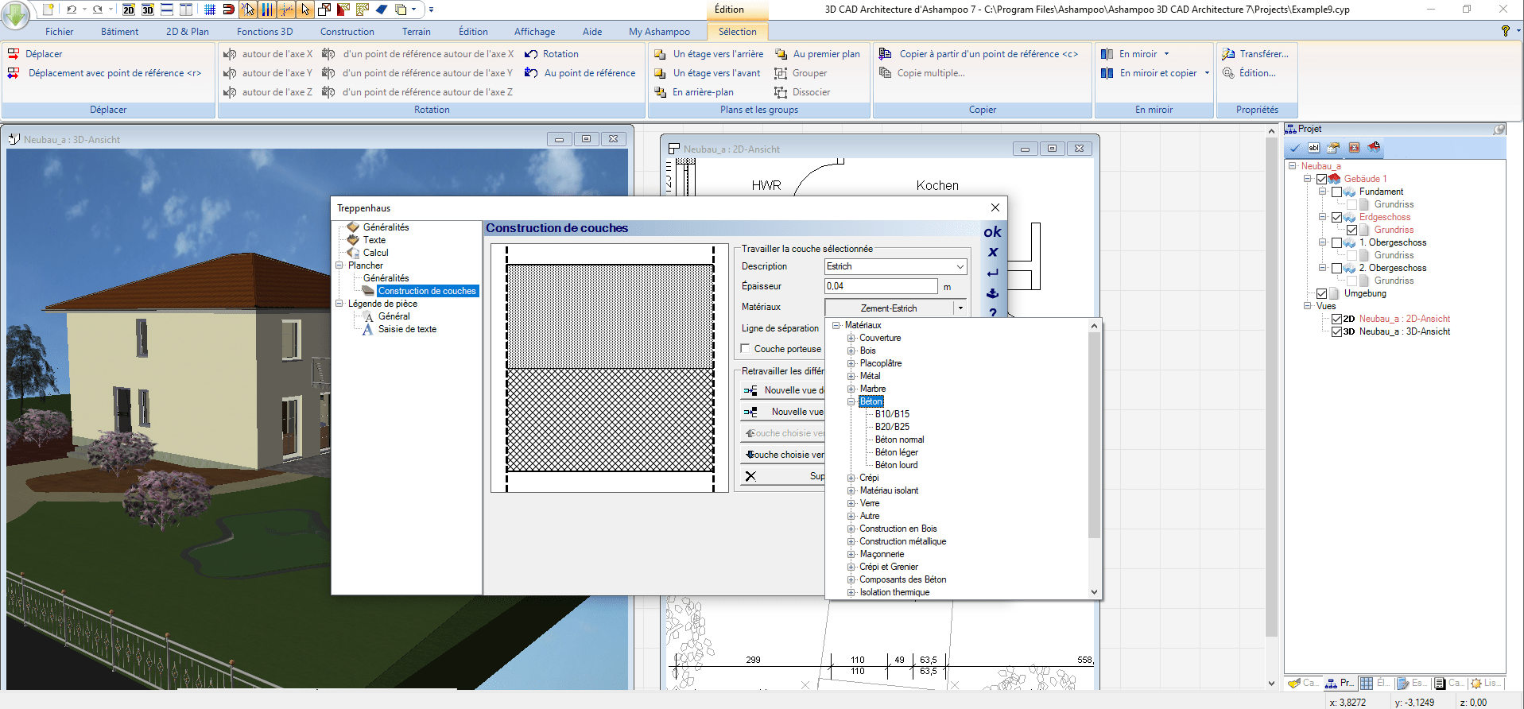Click the Nouvelle vue button with top-layer icon
1524x709 pixels.
point(783,412)
